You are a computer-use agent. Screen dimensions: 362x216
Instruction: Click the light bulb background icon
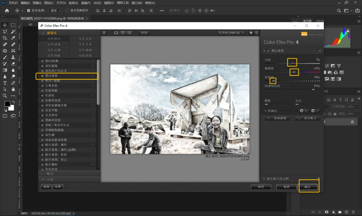(x=251, y=33)
